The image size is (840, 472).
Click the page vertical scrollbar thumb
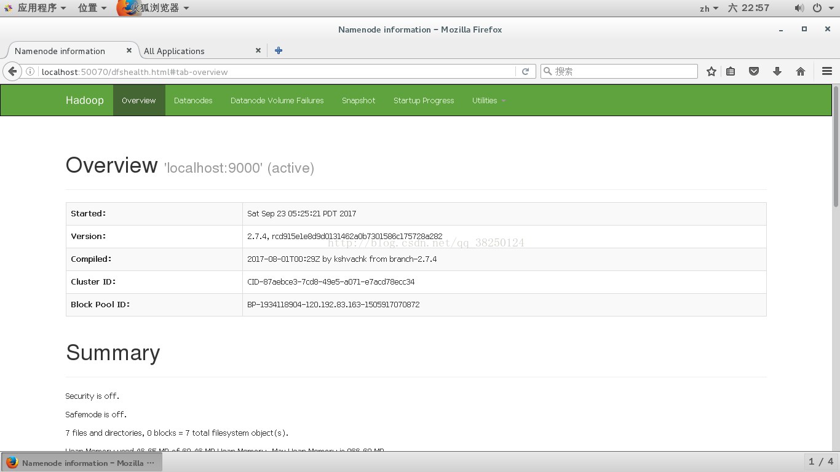(x=836, y=146)
